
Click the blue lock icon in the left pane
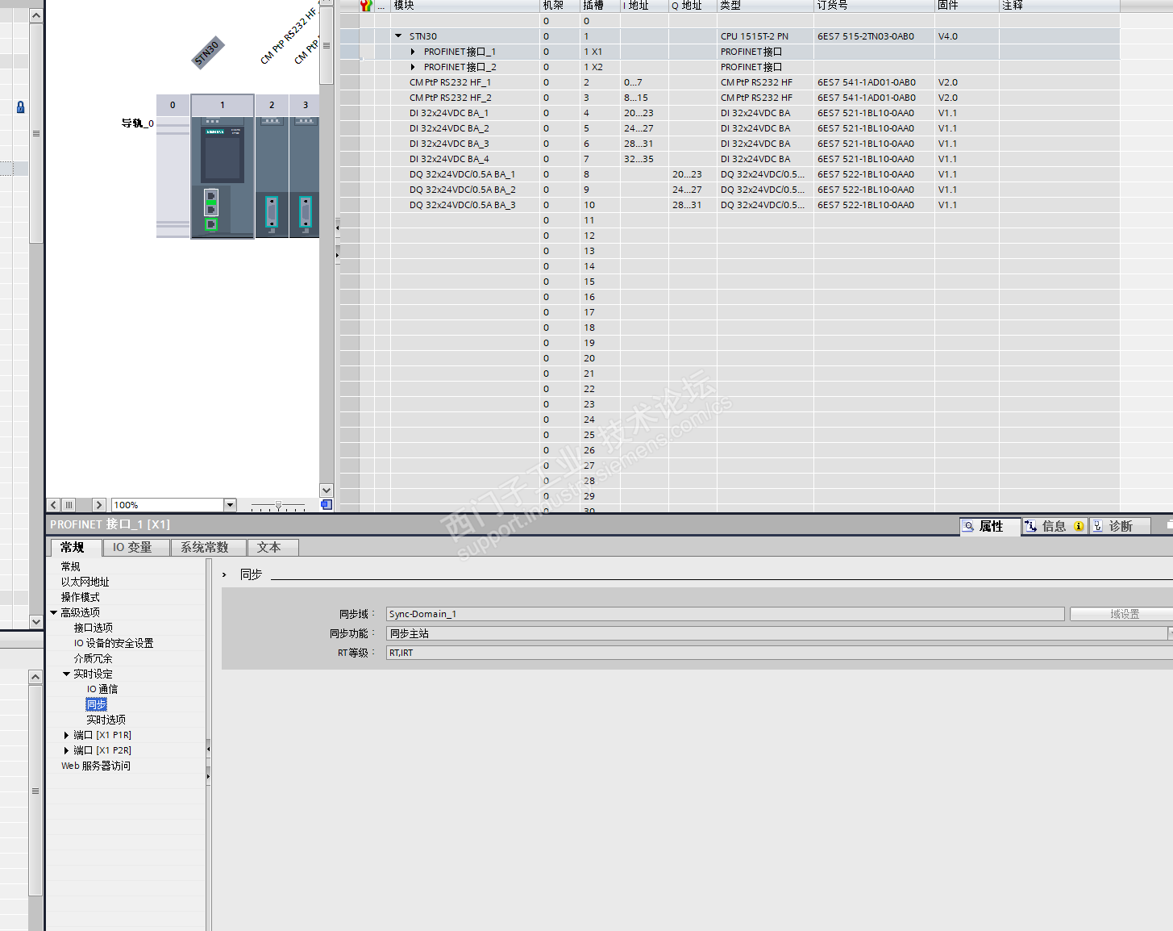[x=21, y=106]
